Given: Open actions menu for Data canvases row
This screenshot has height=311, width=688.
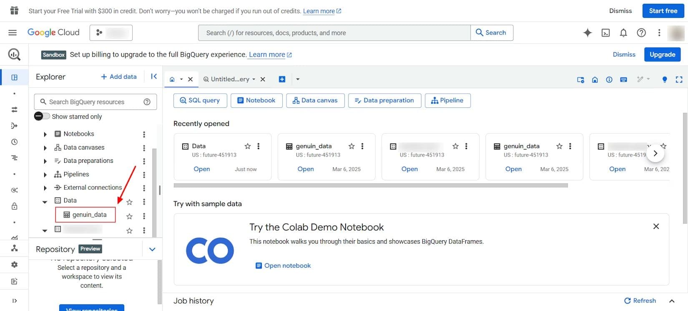Looking at the screenshot, I should 144,148.
